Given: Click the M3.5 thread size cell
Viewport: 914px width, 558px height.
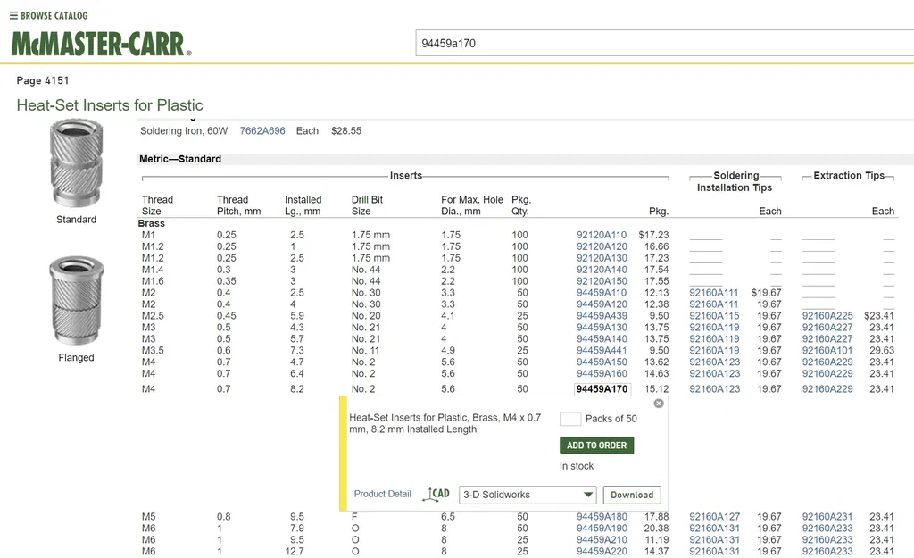Looking at the screenshot, I should click(153, 351).
